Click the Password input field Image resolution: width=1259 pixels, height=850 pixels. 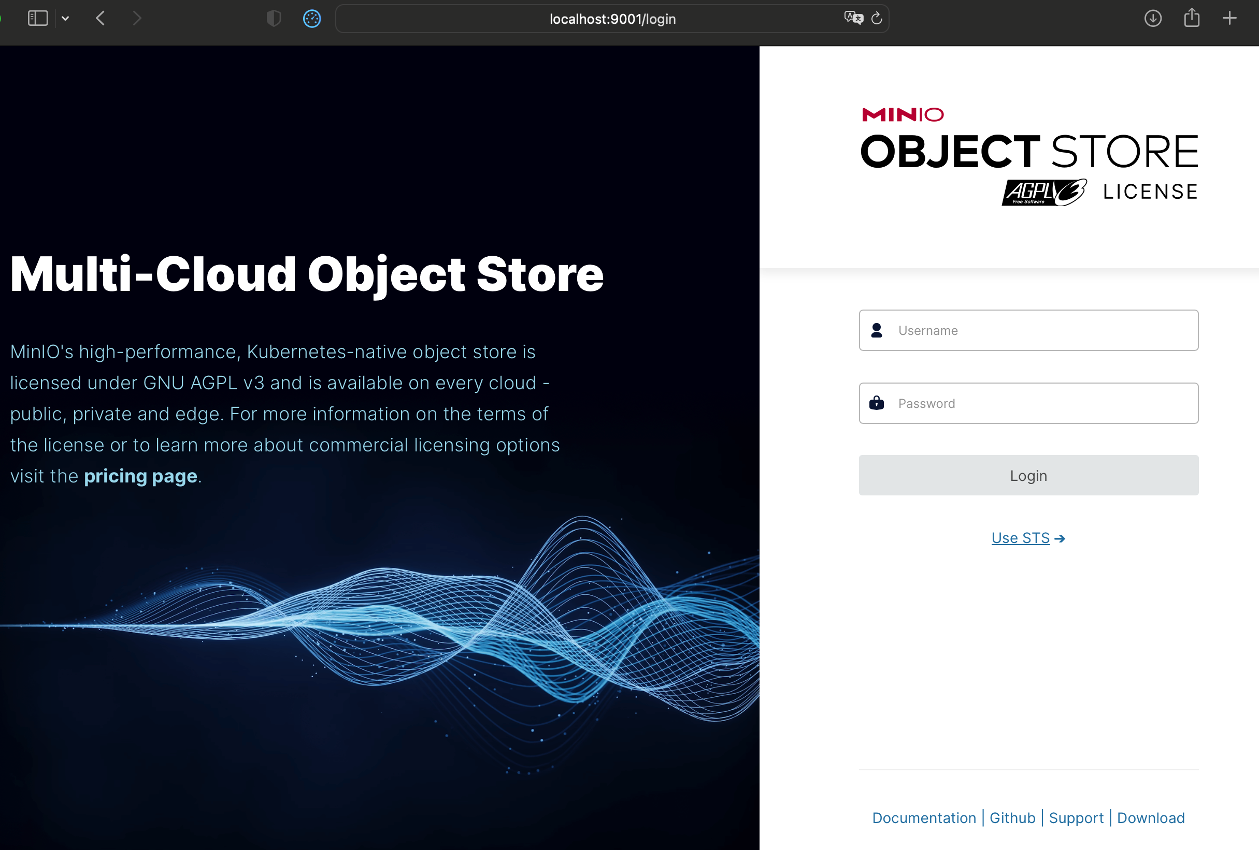(x=1028, y=403)
